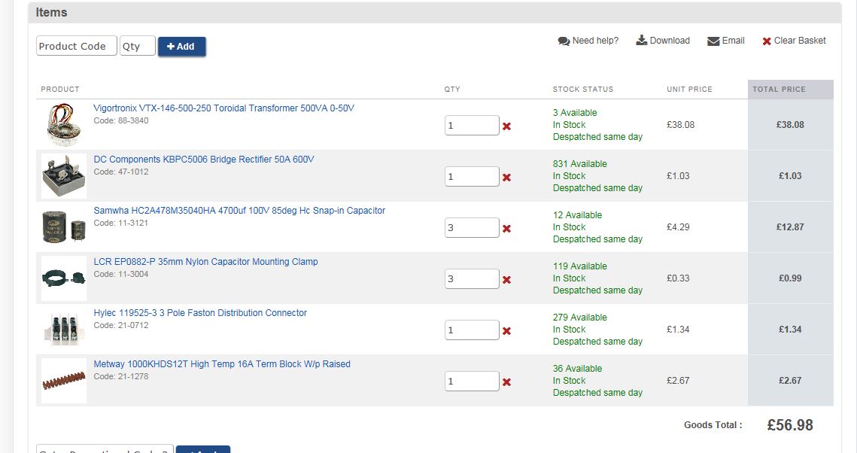Delete the Hylec Faston Connector item
Screen dimensions: 857x453
tap(506, 331)
